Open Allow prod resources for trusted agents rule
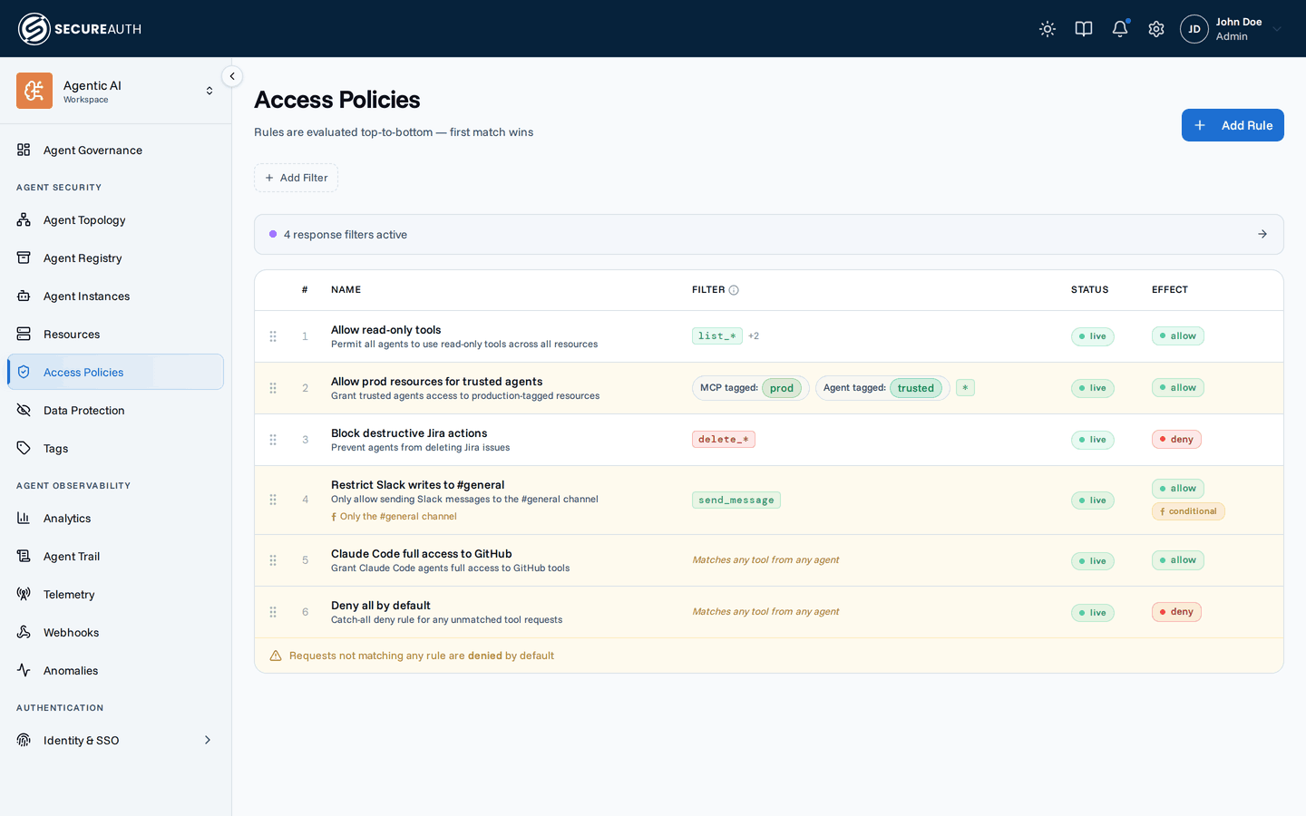The height and width of the screenshot is (816, 1306). pyautogui.click(x=436, y=382)
